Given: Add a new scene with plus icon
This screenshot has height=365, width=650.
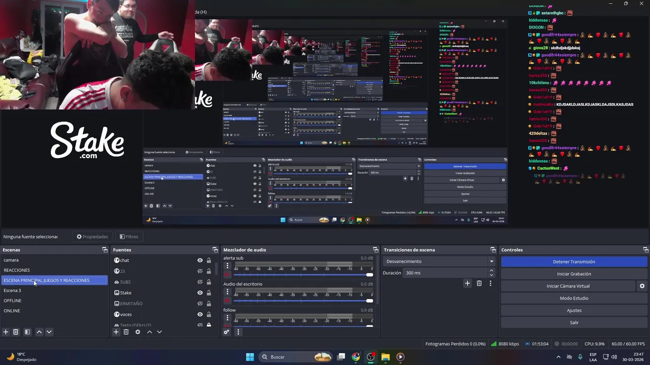Looking at the screenshot, I should click(x=6, y=332).
